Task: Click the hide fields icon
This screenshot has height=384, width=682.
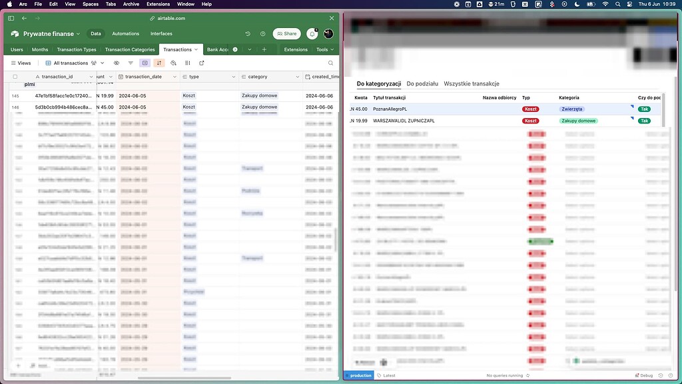Action: click(117, 63)
